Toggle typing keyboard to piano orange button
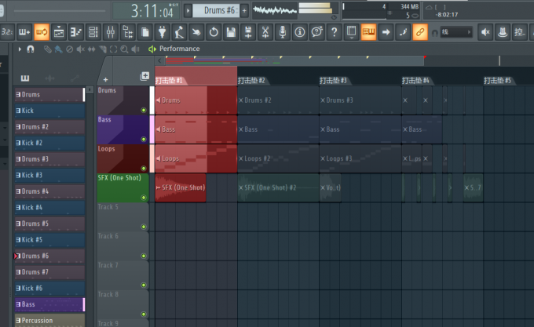The width and height of the screenshot is (534, 327). [368, 32]
